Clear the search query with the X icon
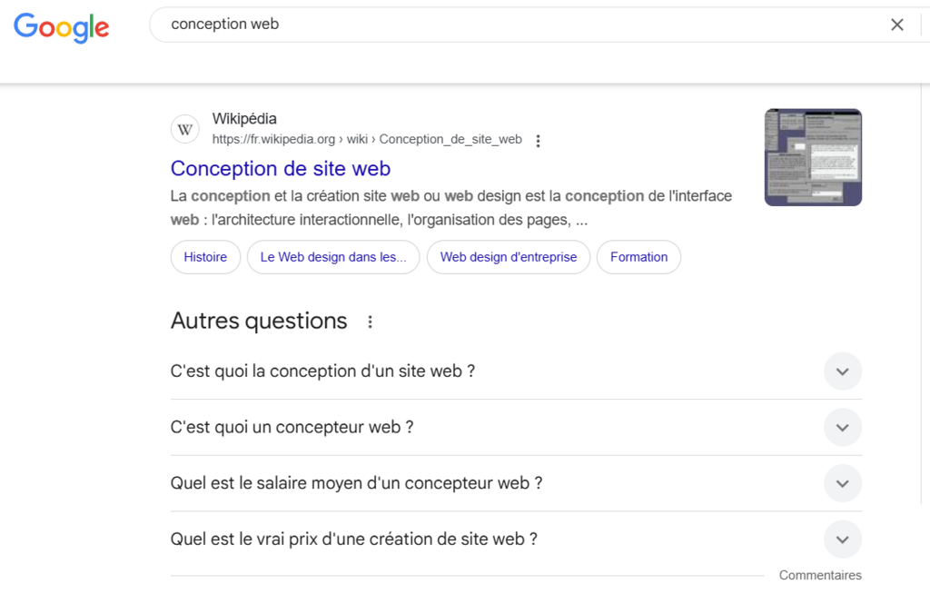This screenshot has width=930, height=594. coord(897,25)
